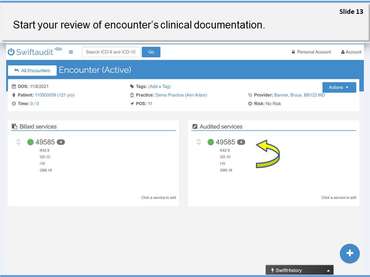Open the Actions dropdown
This screenshot has width=370, height=277.
(339, 87)
